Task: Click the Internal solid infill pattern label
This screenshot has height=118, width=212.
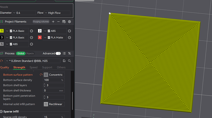Action: pos(19,104)
